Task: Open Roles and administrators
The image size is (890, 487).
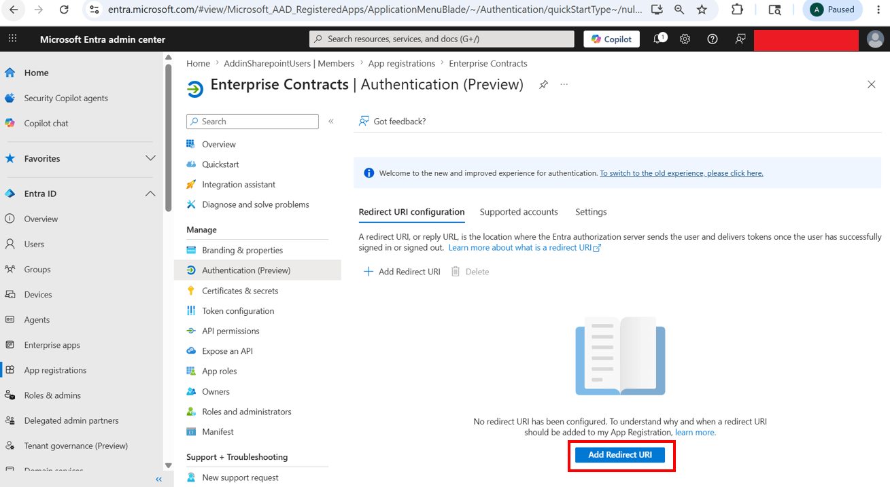Action: pyautogui.click(x=247, y=412)
